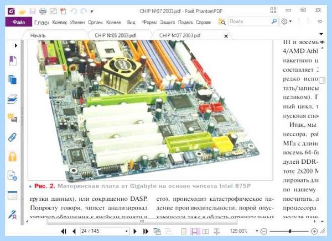
Task: Click the Print icon in quick toolbar
Action: coord(43,11)
